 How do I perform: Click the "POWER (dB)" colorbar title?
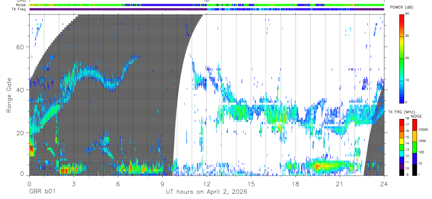(x=402, y=7)
